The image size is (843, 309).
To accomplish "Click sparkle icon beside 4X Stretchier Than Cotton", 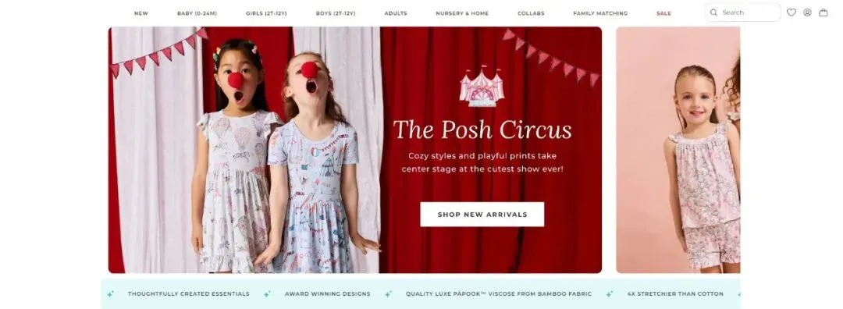I will coord(609,294).
